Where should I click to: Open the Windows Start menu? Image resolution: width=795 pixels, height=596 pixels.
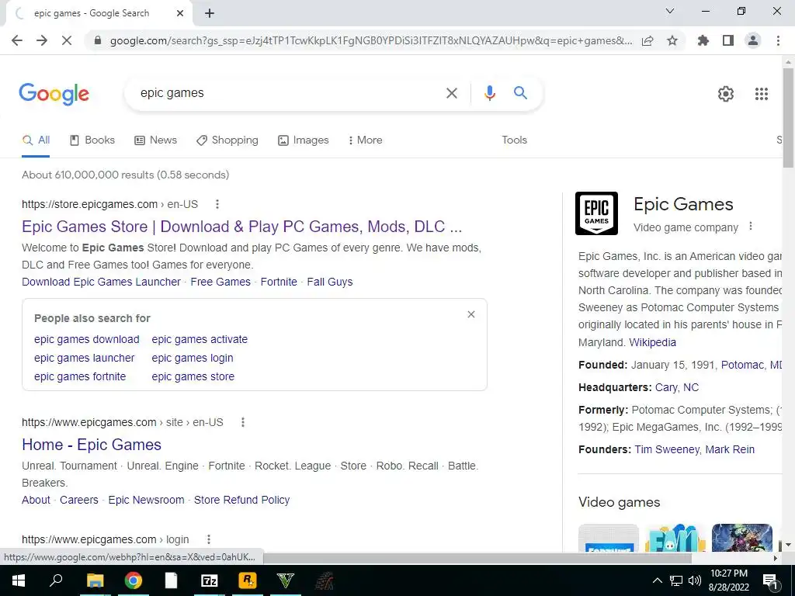coord(19,580)
